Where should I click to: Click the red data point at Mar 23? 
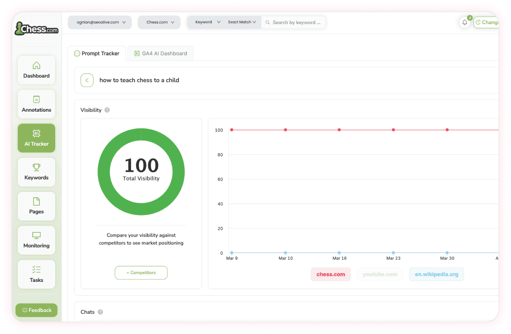click(x=393, y=130)
